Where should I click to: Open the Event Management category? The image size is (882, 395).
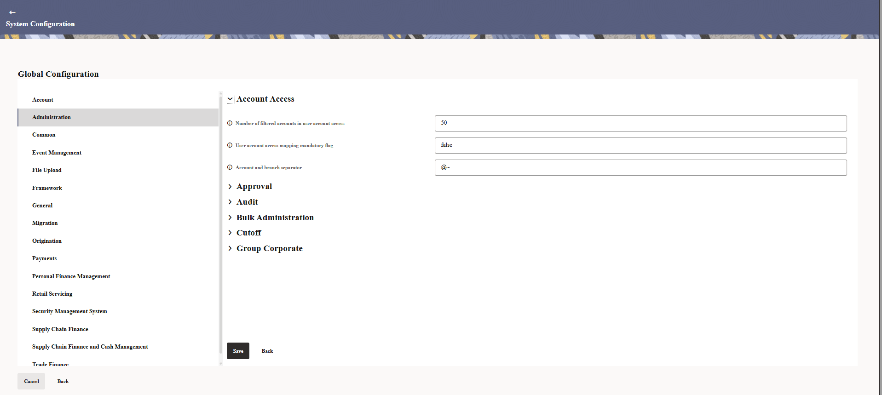118,153
